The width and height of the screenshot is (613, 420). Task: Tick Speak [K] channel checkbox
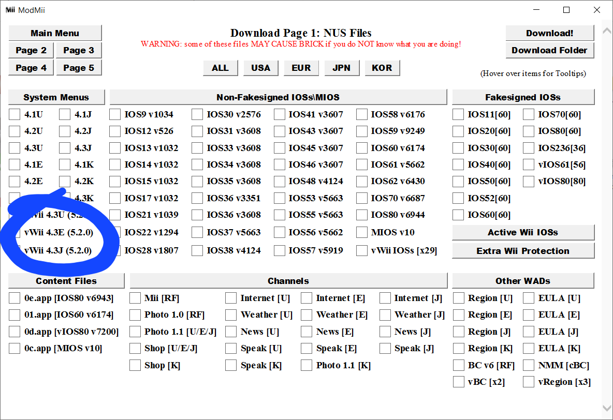pos(231,365)
